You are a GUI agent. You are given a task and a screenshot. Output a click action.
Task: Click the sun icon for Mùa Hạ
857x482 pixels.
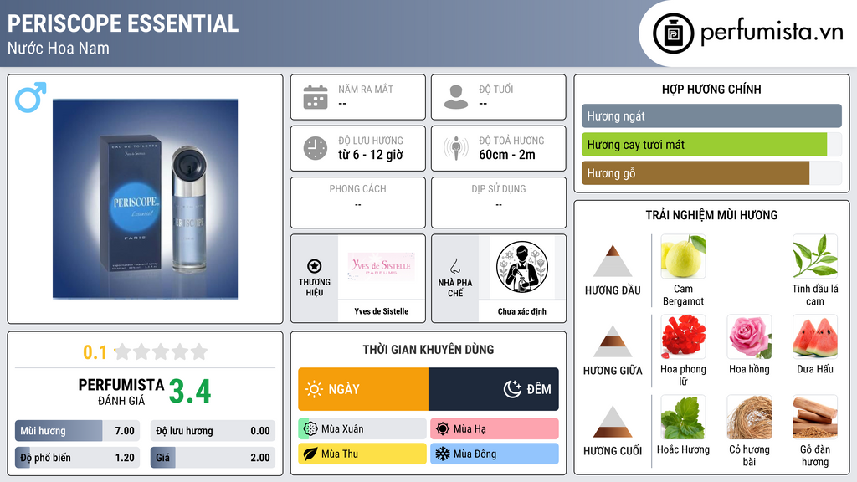pyautogui.click(x=442, y=429)
